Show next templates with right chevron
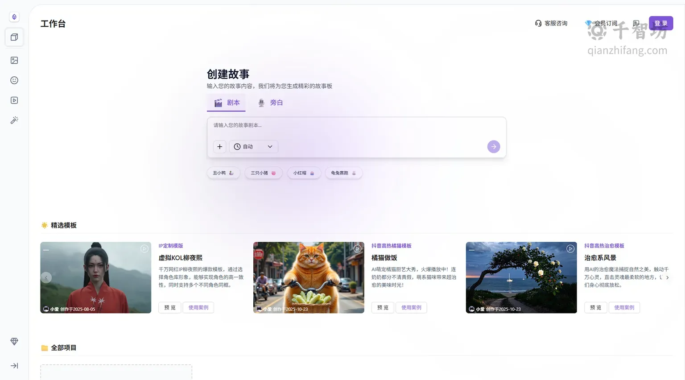The image size is (685, 380). (667, 277)
